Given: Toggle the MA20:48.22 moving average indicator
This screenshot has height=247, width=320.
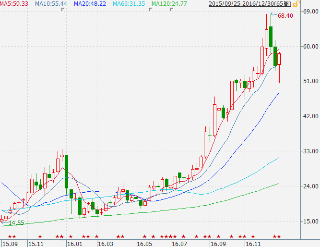Looking at the screenshot, I should tap(90, 3).
